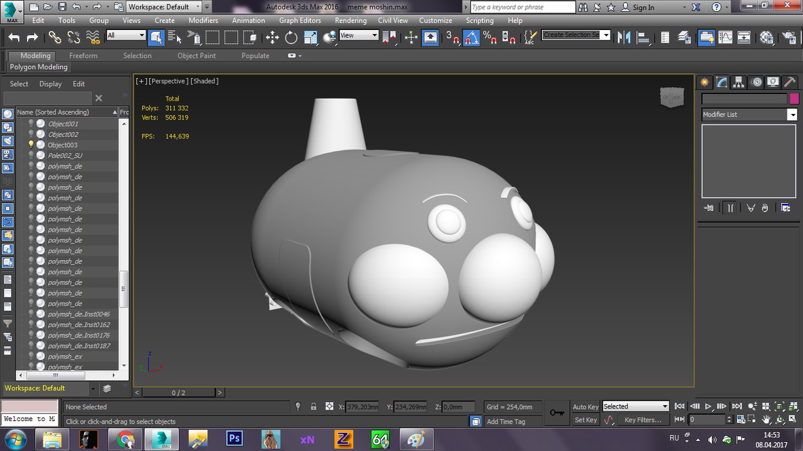Expand the selection filter All dropdown

[126, 36]
